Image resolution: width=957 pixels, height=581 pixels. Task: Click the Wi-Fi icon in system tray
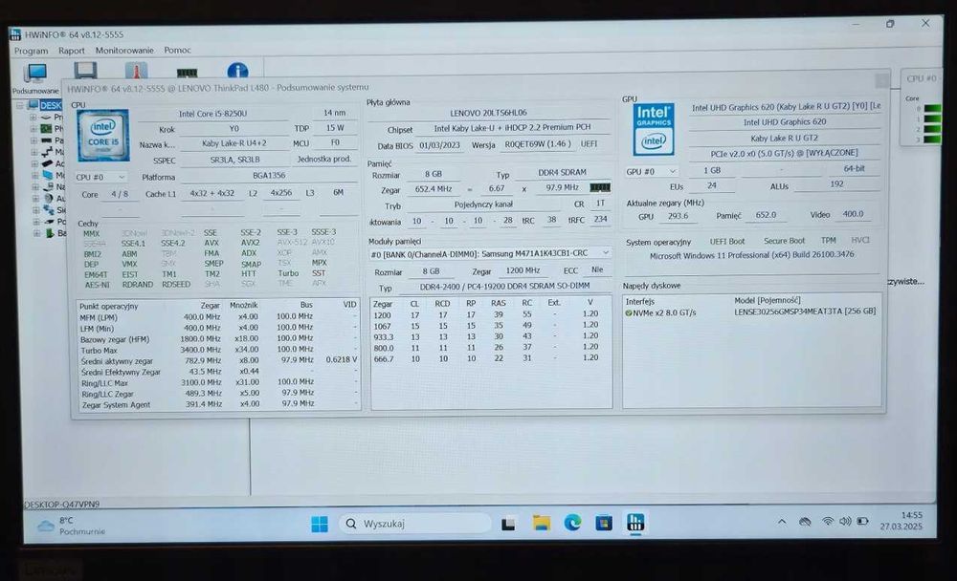[x=828, y=521]
